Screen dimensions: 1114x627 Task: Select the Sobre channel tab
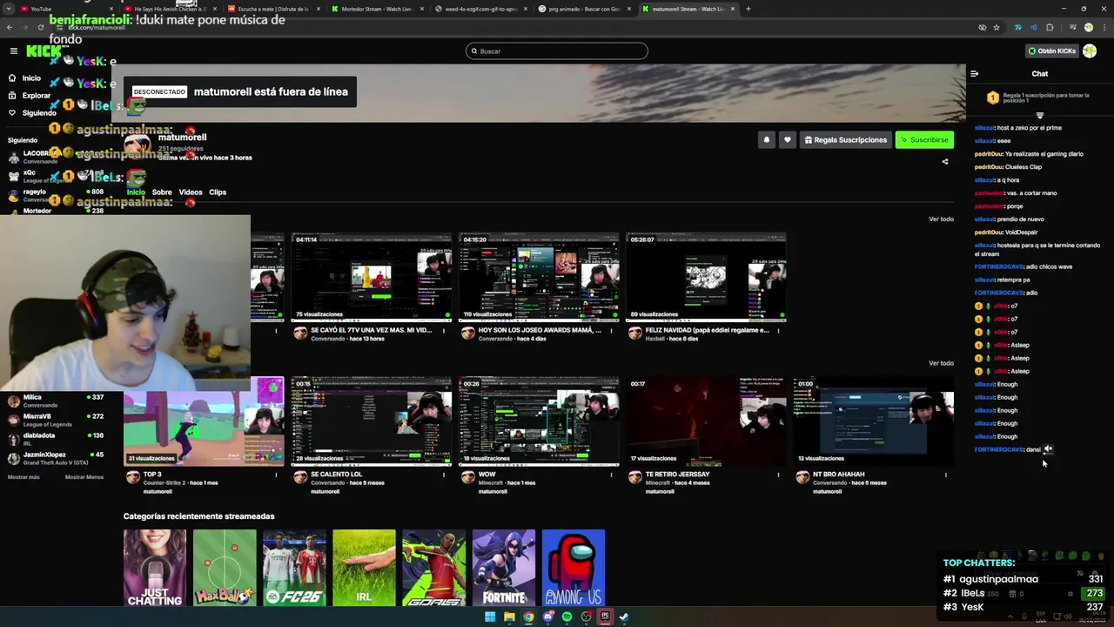162,192
